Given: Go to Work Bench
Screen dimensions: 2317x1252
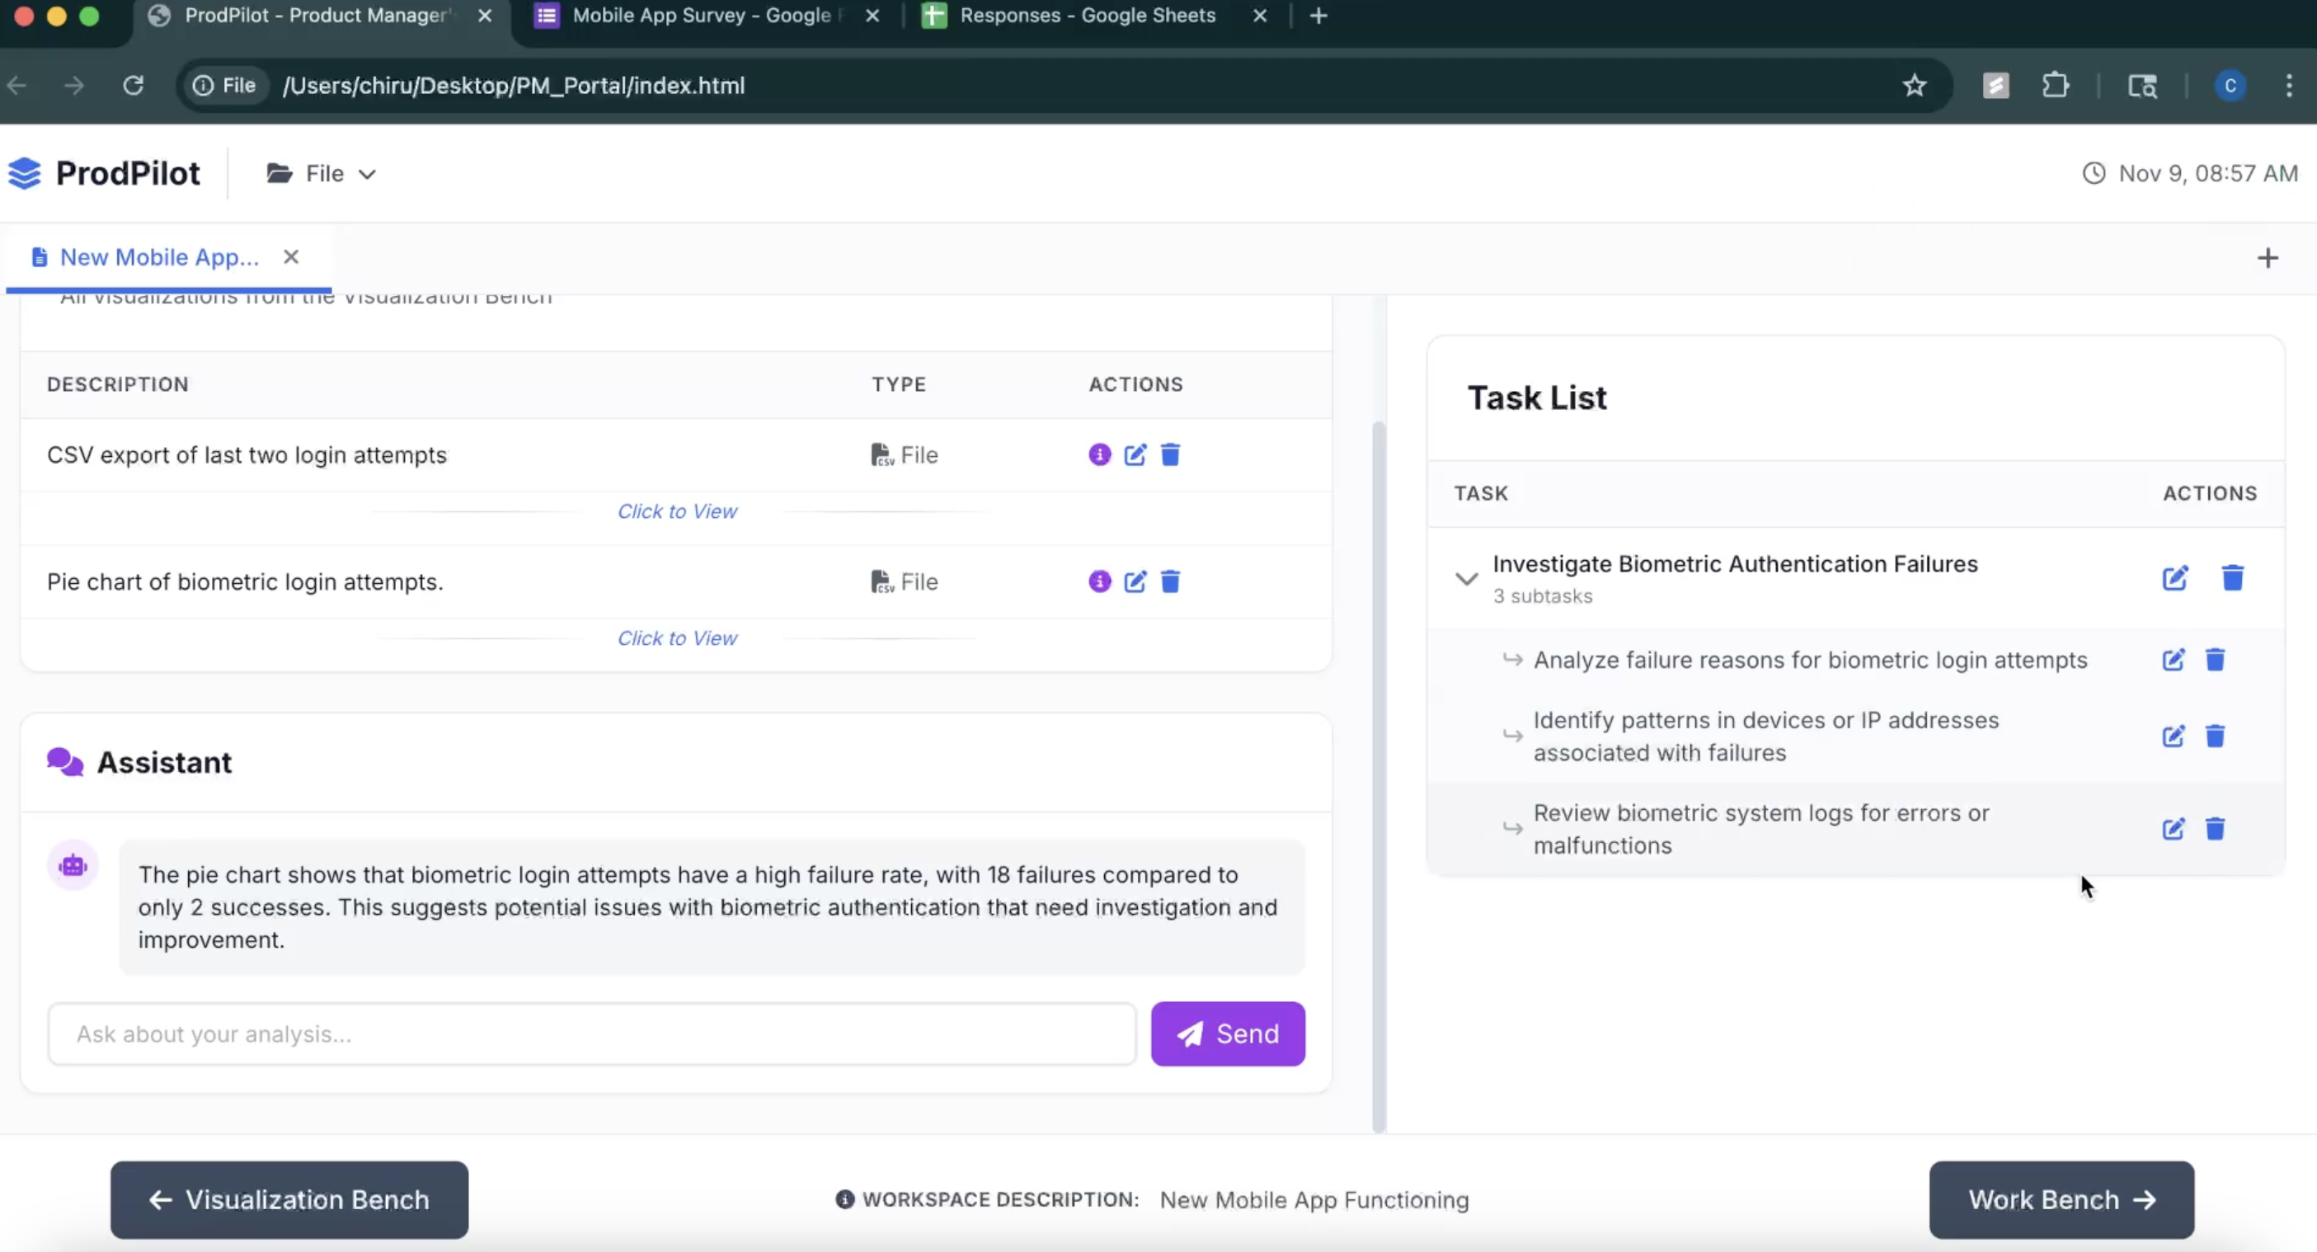Looking at the screenshot, I should pos(2061,1200).
